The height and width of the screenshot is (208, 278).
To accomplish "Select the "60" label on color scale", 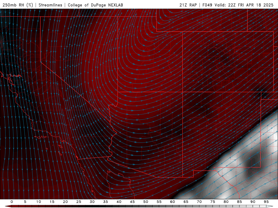I will 172,202.
